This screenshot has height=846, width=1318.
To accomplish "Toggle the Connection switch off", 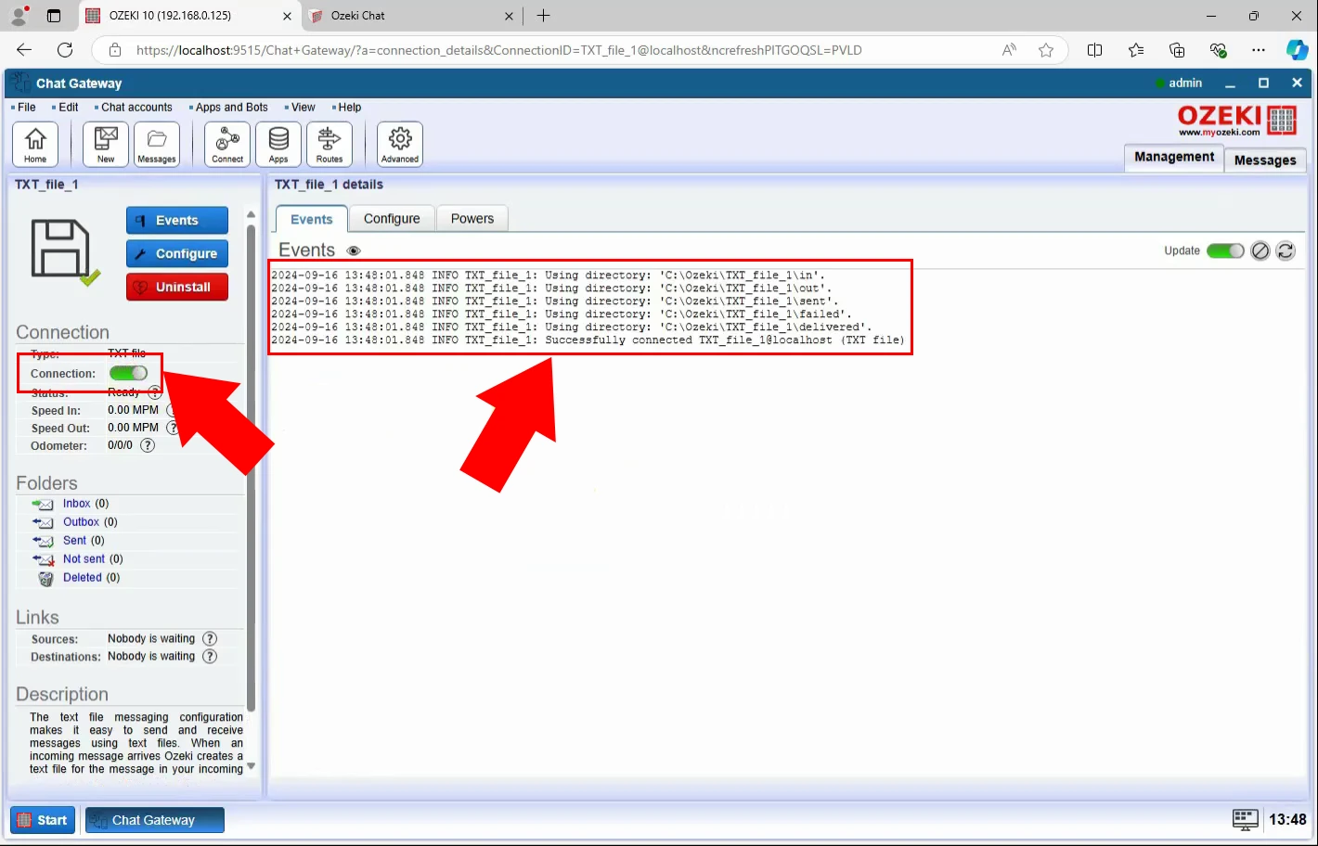I will [x=128, y=373].
